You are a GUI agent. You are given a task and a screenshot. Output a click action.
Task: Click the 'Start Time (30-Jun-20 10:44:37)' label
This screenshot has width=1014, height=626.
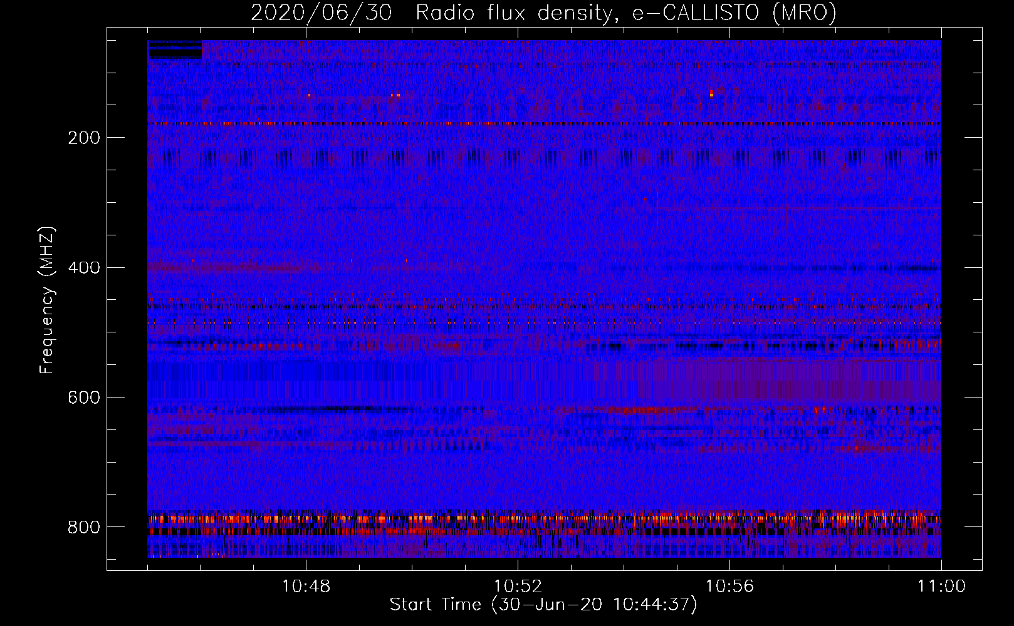543,605
